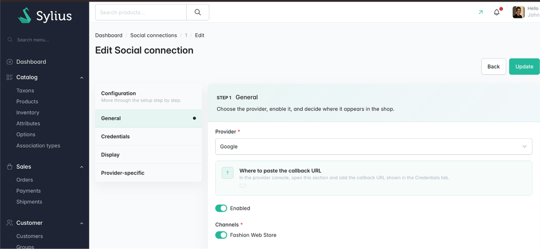Switch to the Display step
The image size is (540, 249).
click(x=148, y=155)
